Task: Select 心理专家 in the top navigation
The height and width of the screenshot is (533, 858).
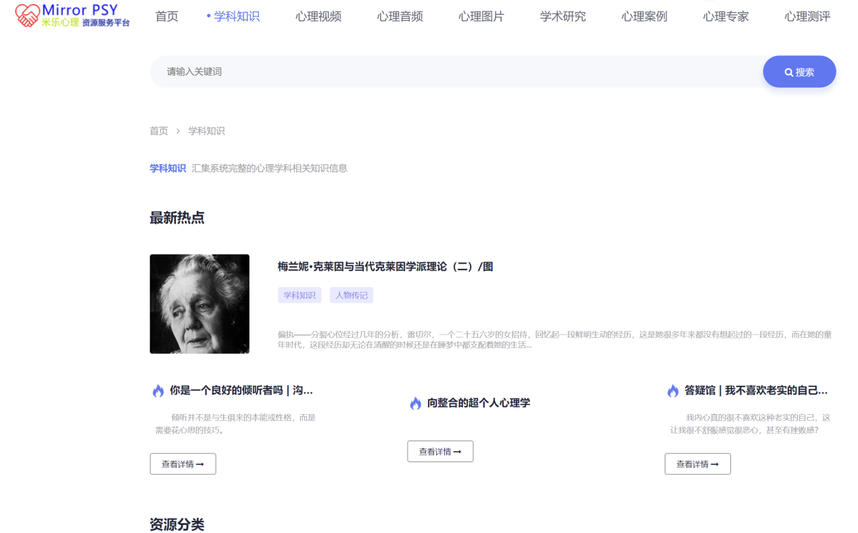Action: pos(725,16)
